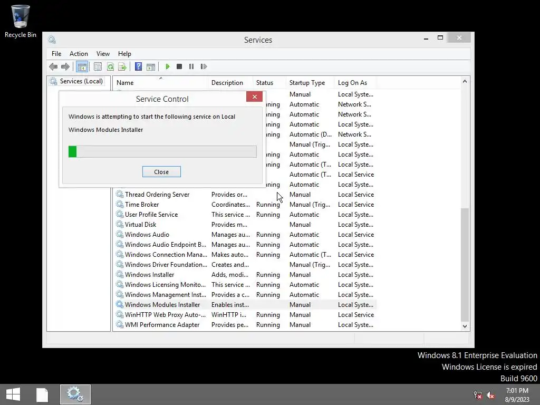This screenshot has height=405, width=540.
Task: Click the vertical scrollbar thumb
Action: (x=465, y=264)
